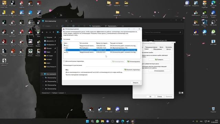Open HandBrake desktop shortcut
The image size is (220, 124).
(x=196, y=23)
